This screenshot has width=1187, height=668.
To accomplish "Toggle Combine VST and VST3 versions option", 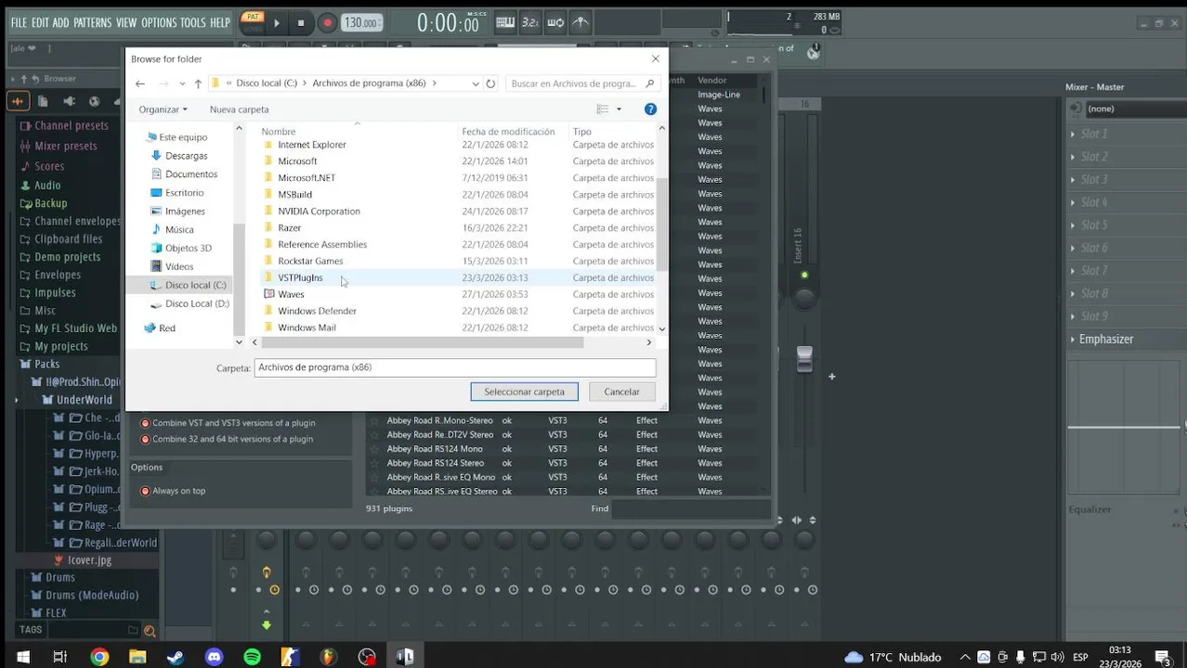I will (145, 423).
